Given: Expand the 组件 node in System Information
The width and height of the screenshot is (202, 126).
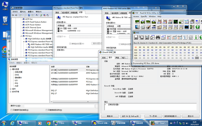Looking at the screenshot, I should pos(10,89).
